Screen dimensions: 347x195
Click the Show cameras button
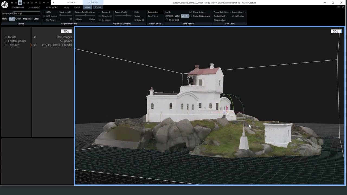(x=137, y=16)
